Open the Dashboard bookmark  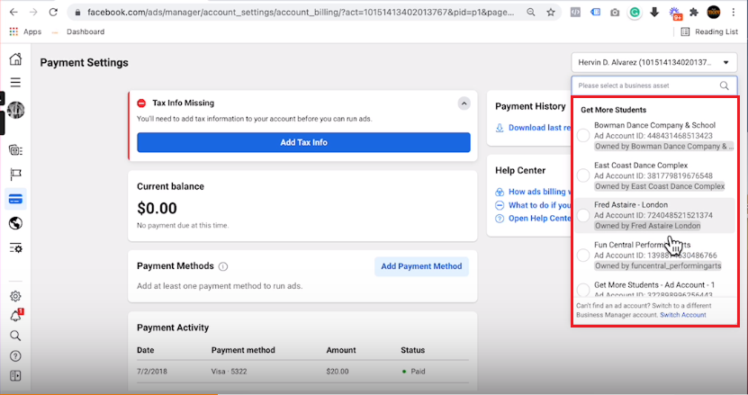click(x=86, y=31)
